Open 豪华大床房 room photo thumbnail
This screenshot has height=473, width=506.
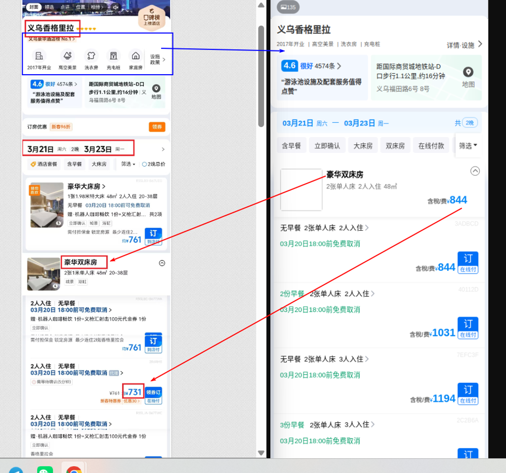[x=47, y=205]
